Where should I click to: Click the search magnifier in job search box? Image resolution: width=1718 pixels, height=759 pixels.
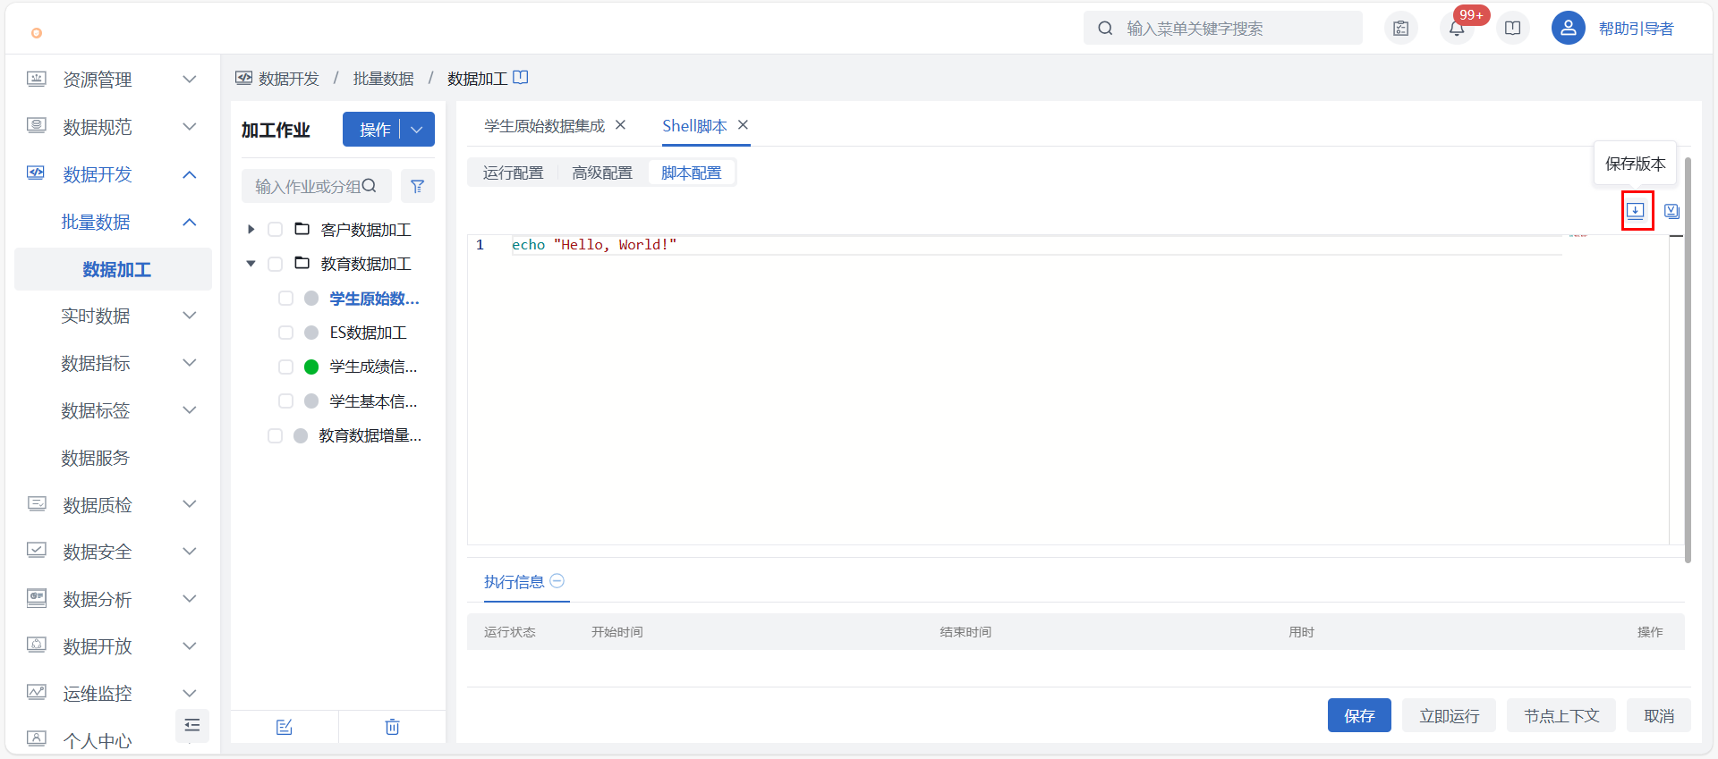(x=370, y=186)
